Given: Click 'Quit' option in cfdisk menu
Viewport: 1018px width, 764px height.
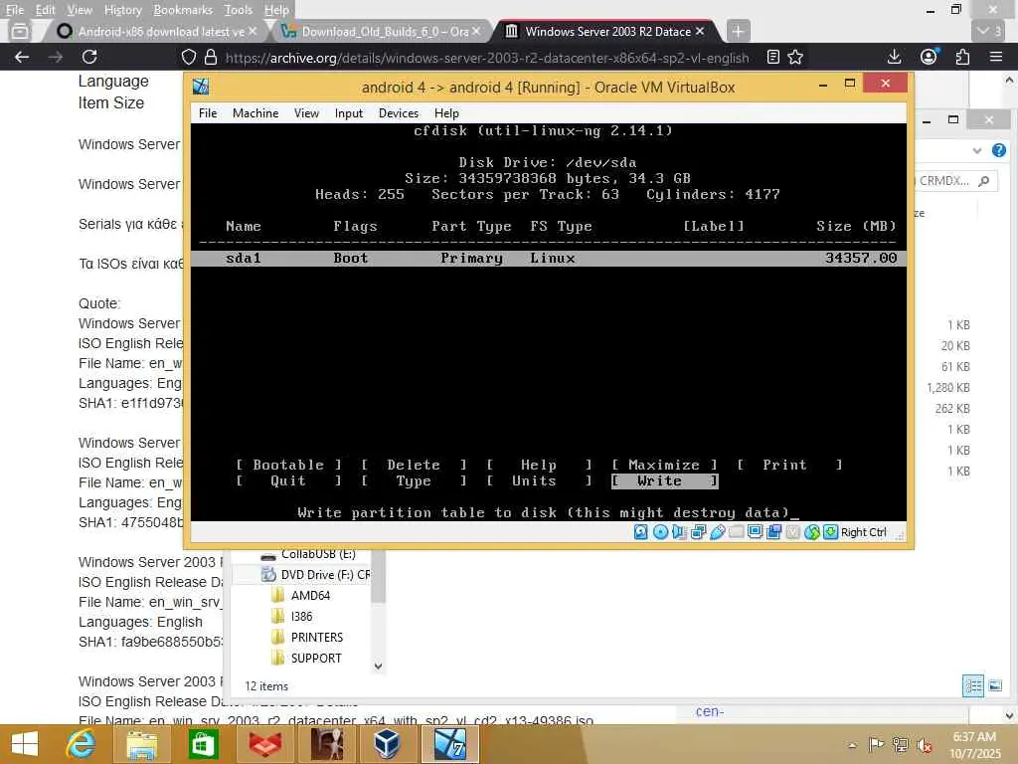Looking at the screenshot, I should [288, 480].
